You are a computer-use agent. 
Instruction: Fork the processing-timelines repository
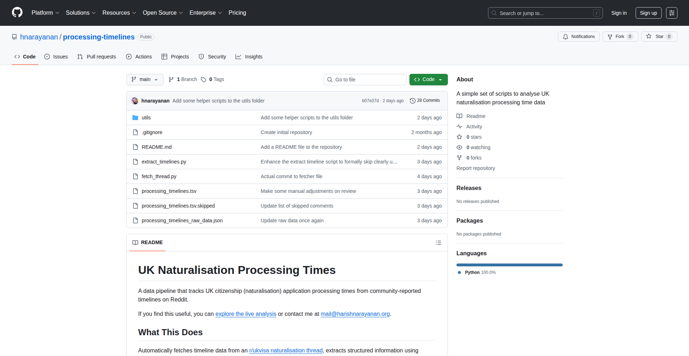tap(620, 37)
